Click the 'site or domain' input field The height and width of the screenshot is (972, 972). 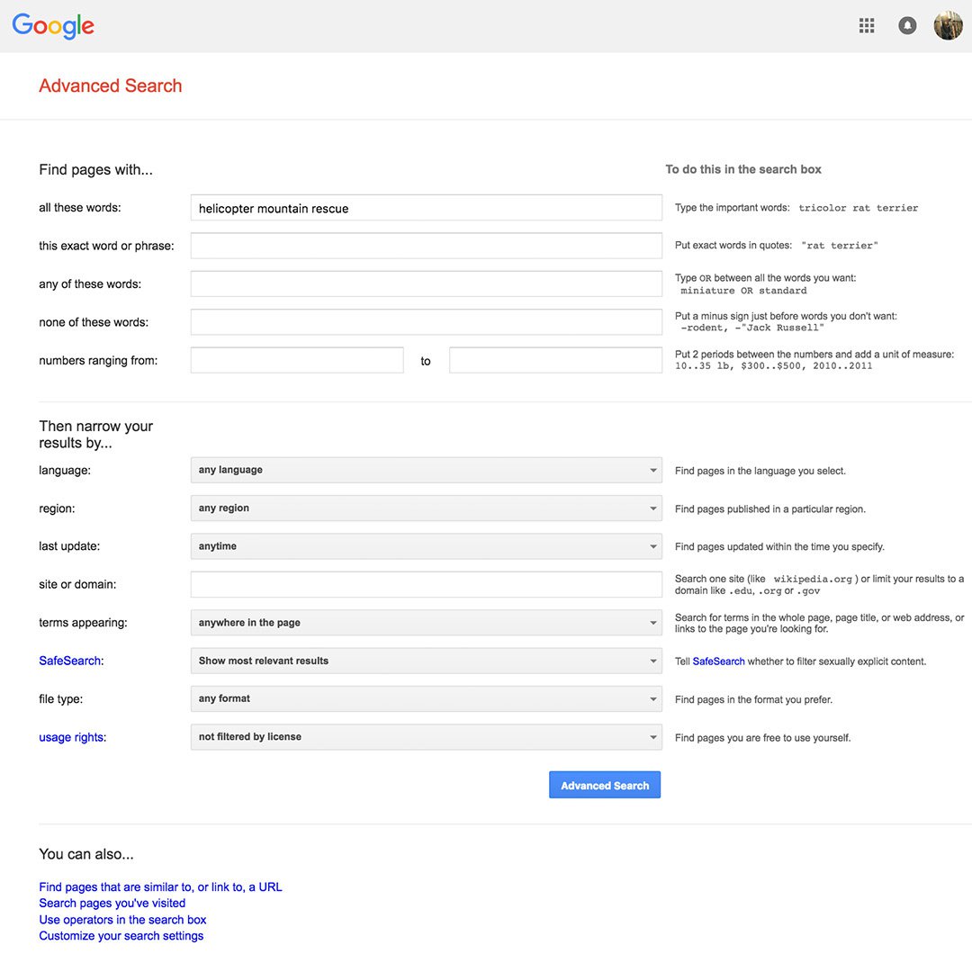[426, 585]
